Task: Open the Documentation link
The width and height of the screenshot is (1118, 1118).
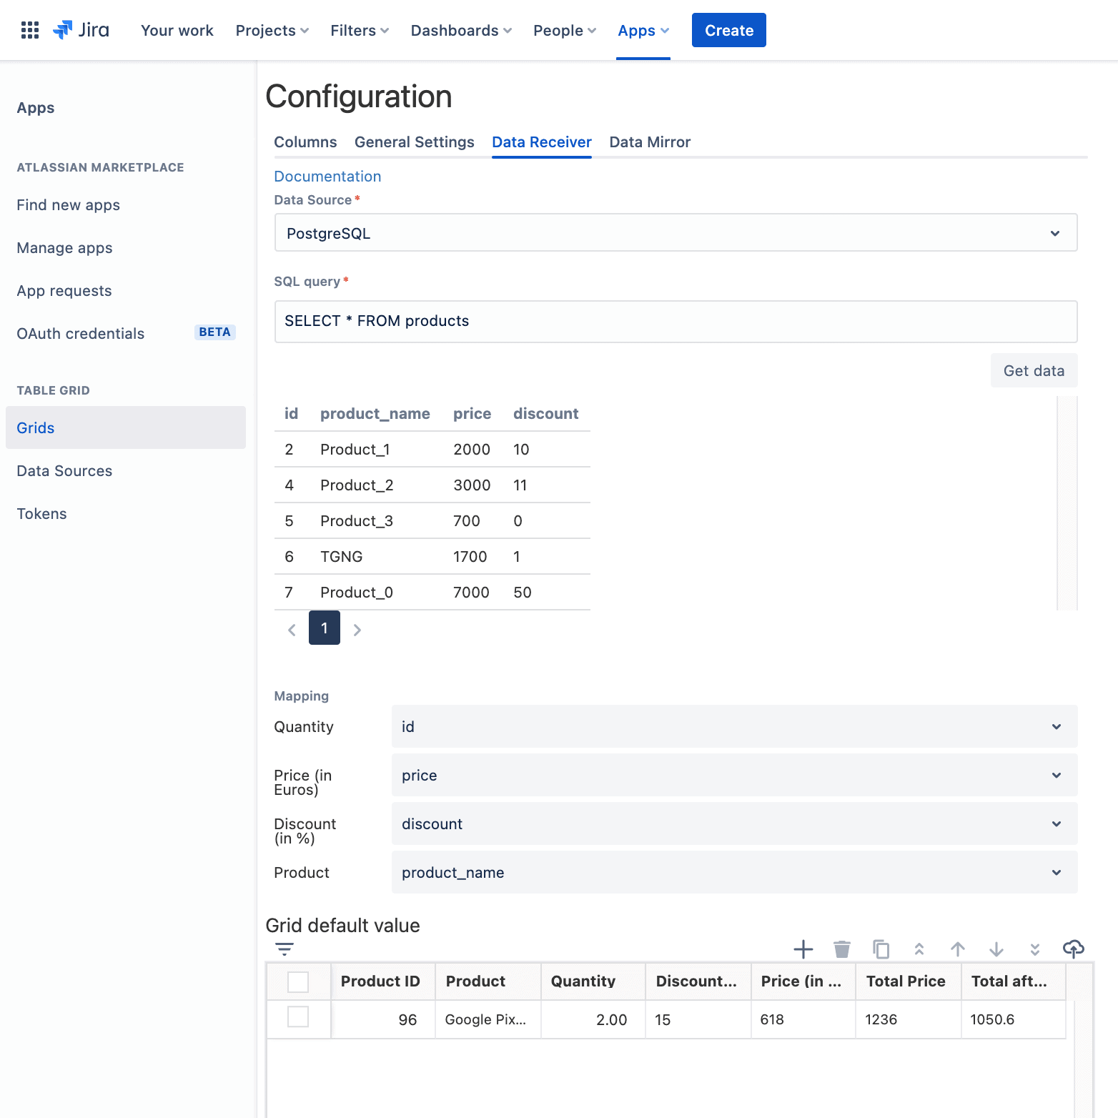Action: point(327,177)
